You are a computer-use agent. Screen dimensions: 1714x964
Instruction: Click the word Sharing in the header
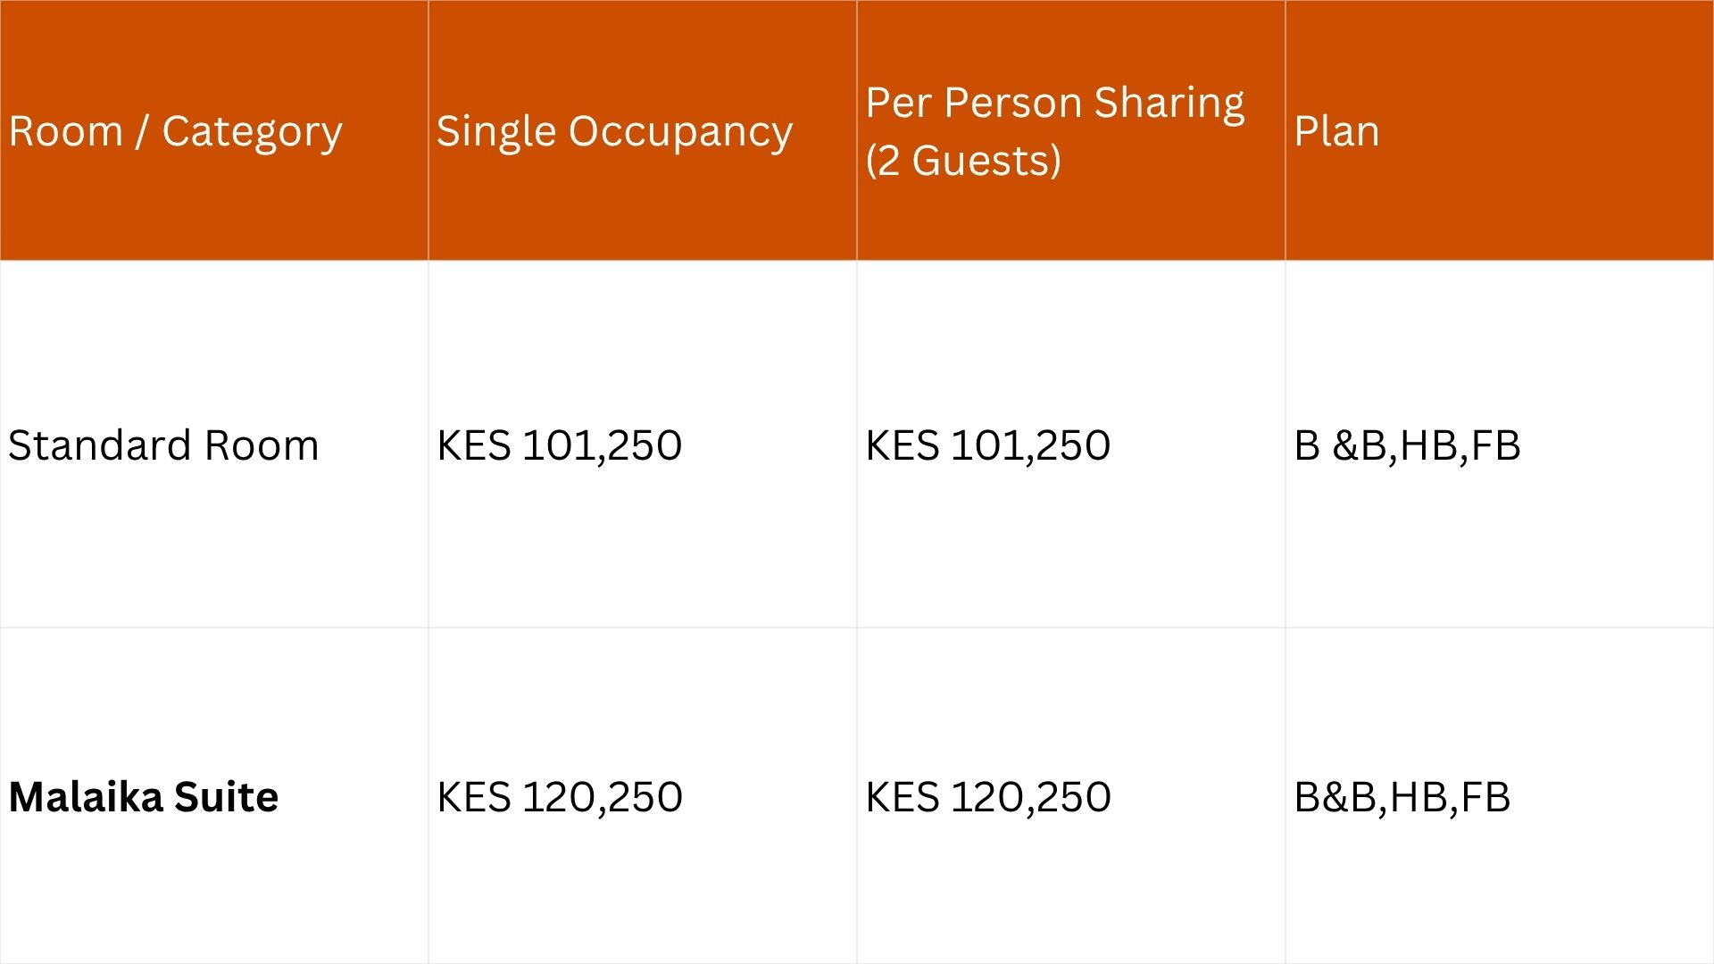tap(1169, 103)
